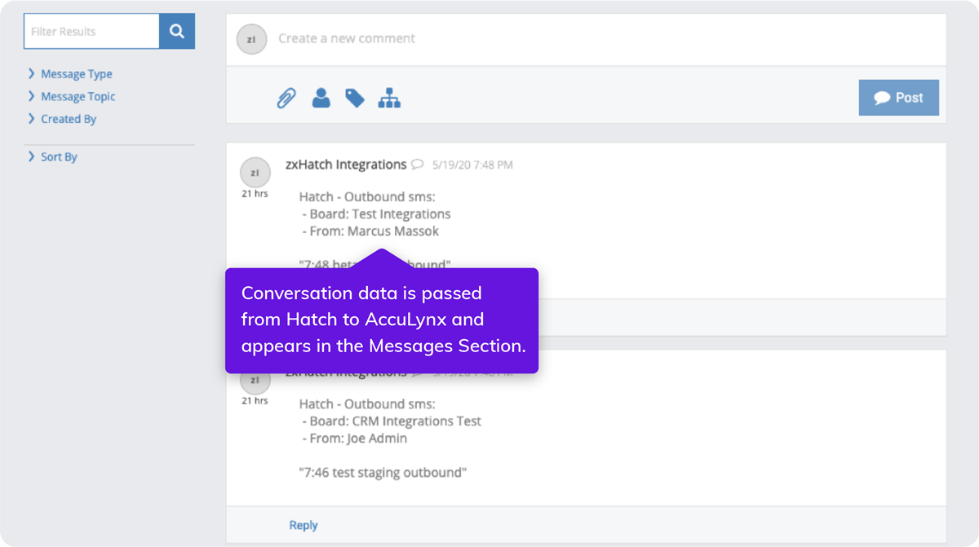Click the 5/19/20 7:48 PM timestamp
This screenshot has height=547, width=979.
472,165
